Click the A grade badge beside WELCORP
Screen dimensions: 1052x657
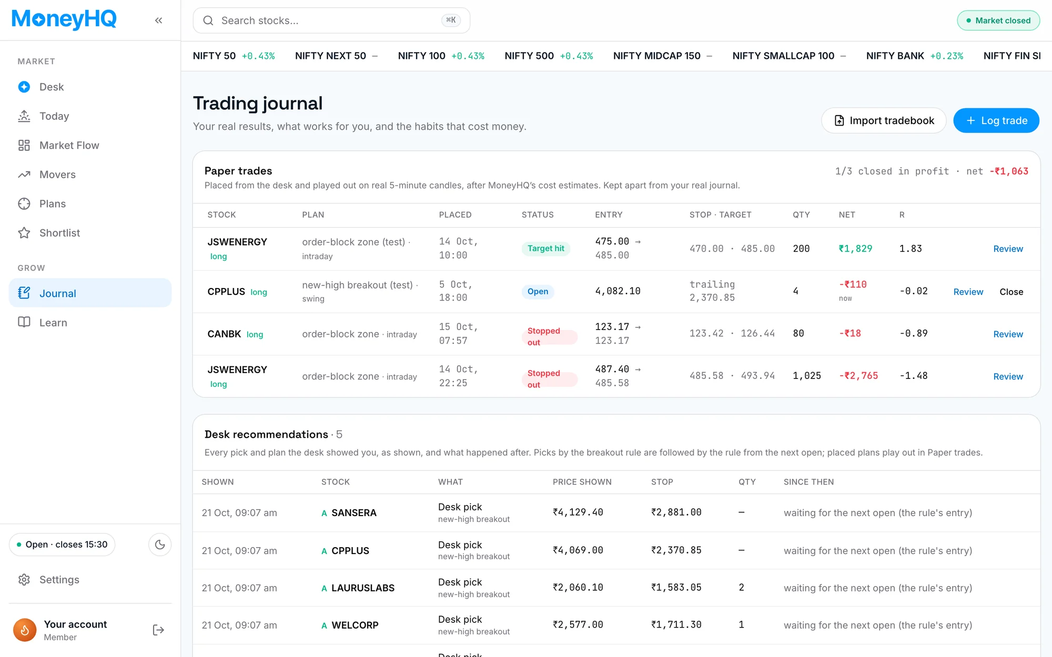(324, 625)
